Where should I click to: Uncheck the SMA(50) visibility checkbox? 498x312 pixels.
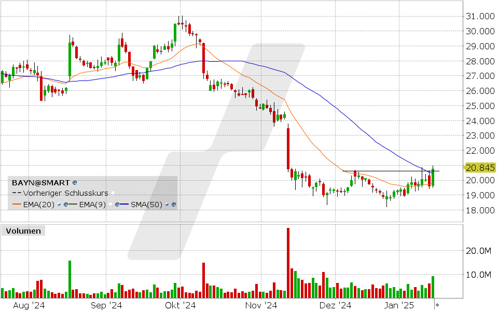pos(167,205)
